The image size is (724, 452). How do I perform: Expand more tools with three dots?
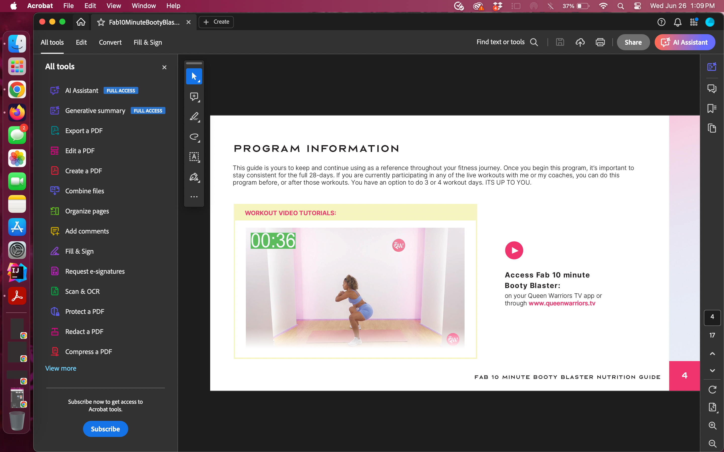coord(194,197)
